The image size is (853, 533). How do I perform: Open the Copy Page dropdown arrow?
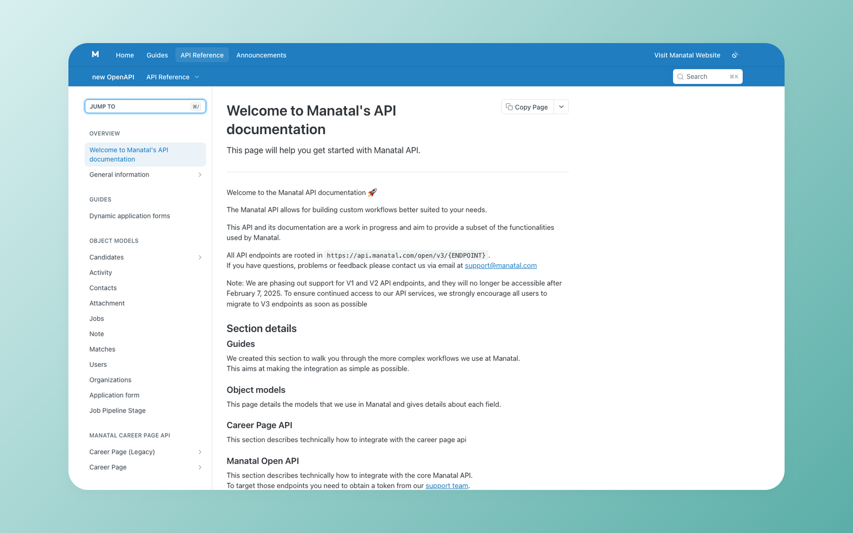click(561, 107)
